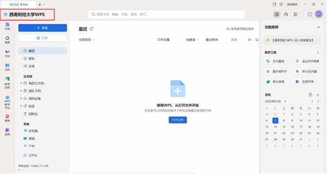The height and width of the screenshot is (174, 327).
Task: Launch the 图片转PDF tool
Action: tap(276, 71)
